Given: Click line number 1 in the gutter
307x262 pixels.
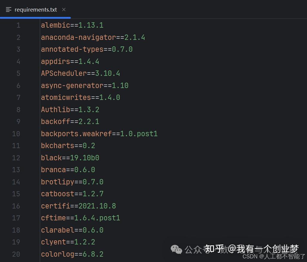Looking at the screenshot, I should pyautogui.click(x=18, y=25).
